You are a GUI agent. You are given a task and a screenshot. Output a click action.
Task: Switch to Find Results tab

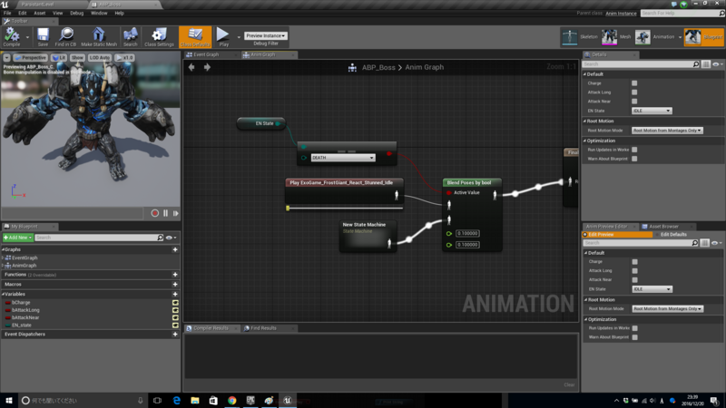263,328
